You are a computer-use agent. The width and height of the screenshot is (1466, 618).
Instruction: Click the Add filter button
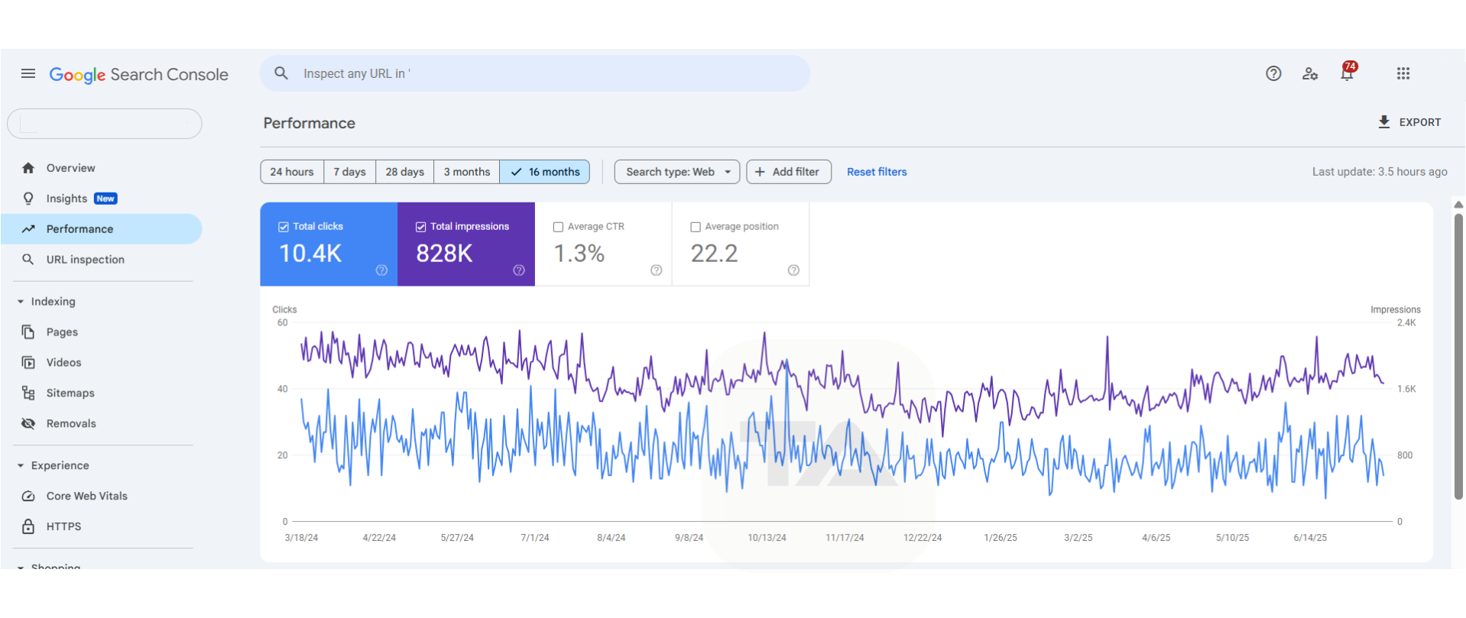click(x=788, y=172)
